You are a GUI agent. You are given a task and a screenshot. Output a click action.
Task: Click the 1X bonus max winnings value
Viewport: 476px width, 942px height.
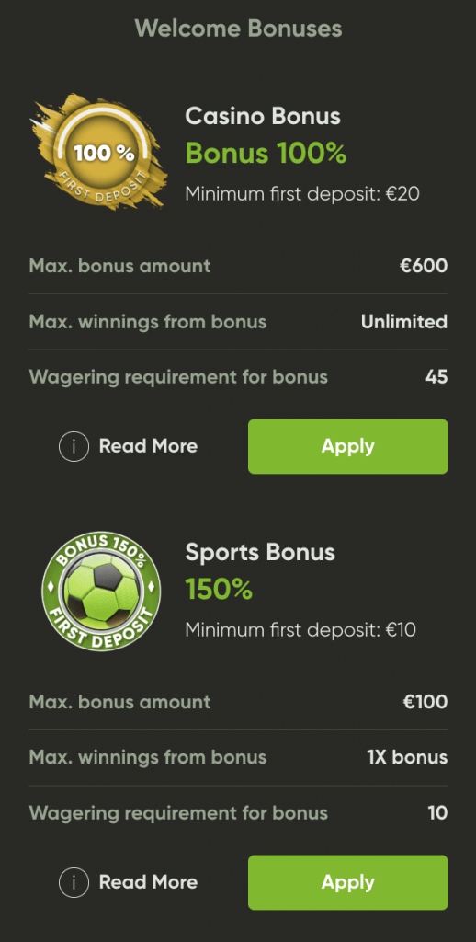click(408, 758)
